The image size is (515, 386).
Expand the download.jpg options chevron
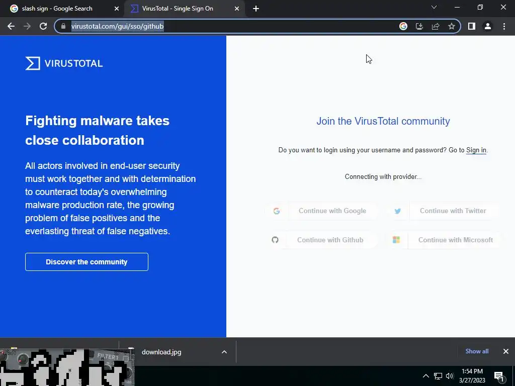tap(224, 352)
